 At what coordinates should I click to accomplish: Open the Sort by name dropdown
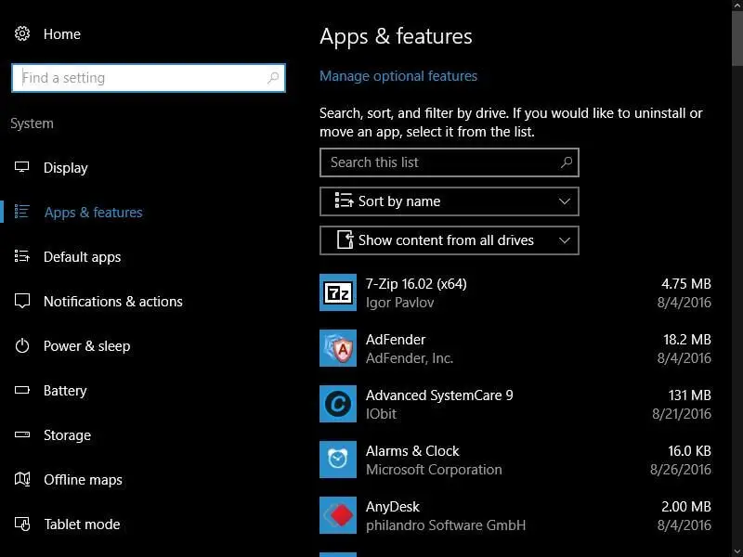[x=450, y=201]
